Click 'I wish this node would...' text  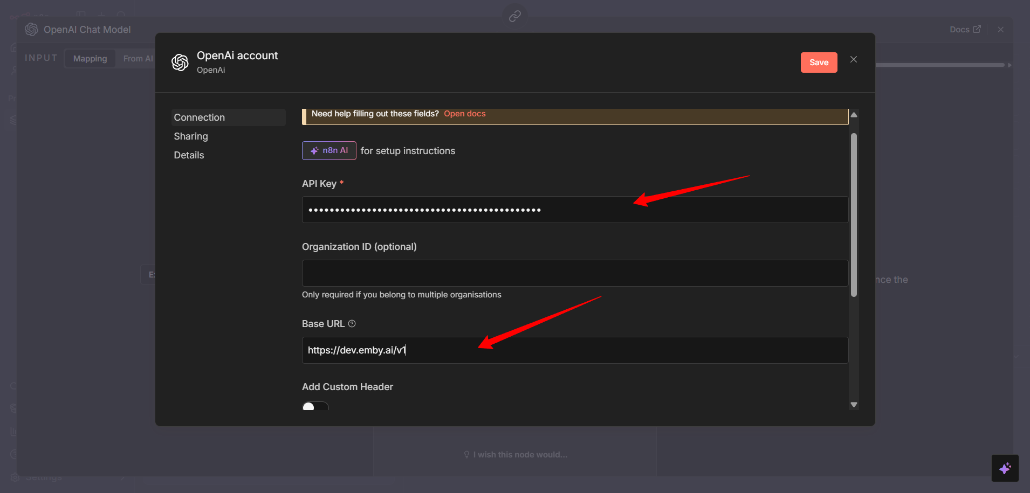520,455
